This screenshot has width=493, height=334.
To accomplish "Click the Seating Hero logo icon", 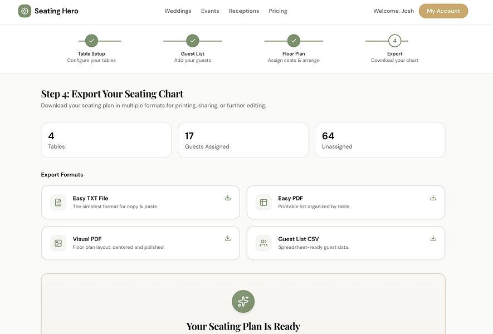I will click(x=25, y=11).
